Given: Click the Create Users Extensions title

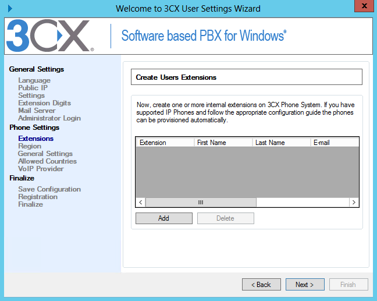Looking at the screenshot, I should pos(176,77).
